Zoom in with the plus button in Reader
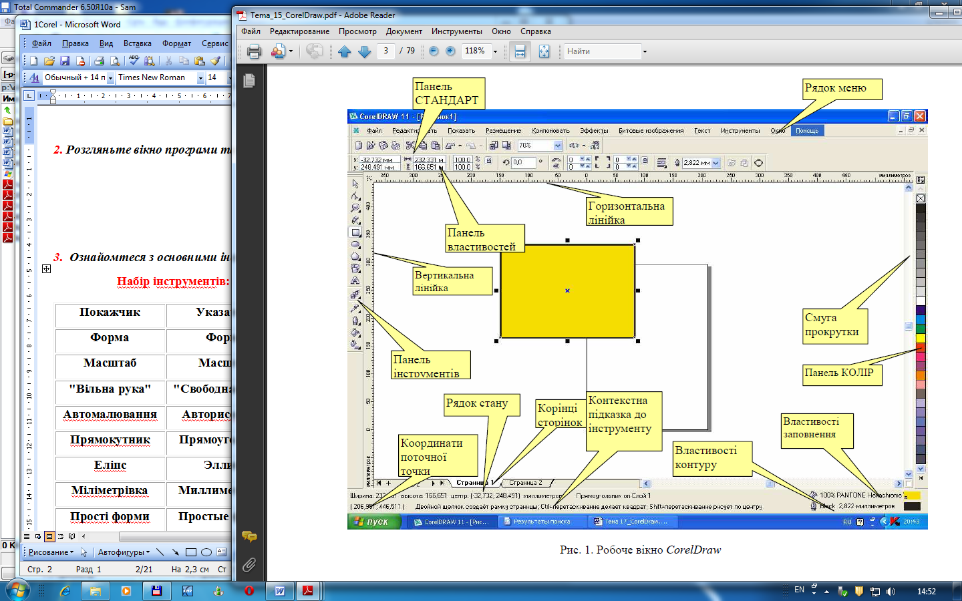The width and height of the screenshot is (962, 601). click(451, 51)
